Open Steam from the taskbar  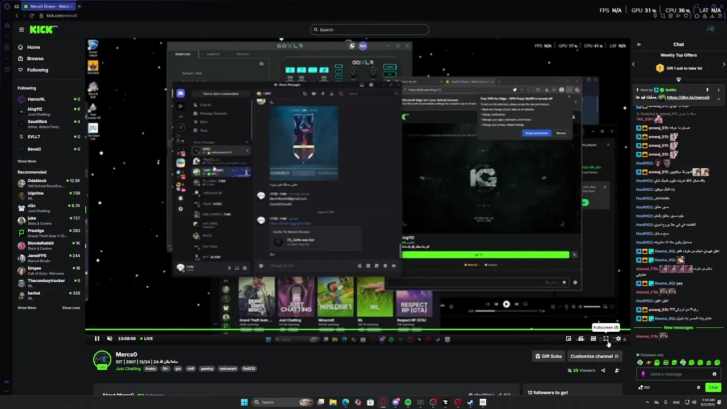click(470, 402)
